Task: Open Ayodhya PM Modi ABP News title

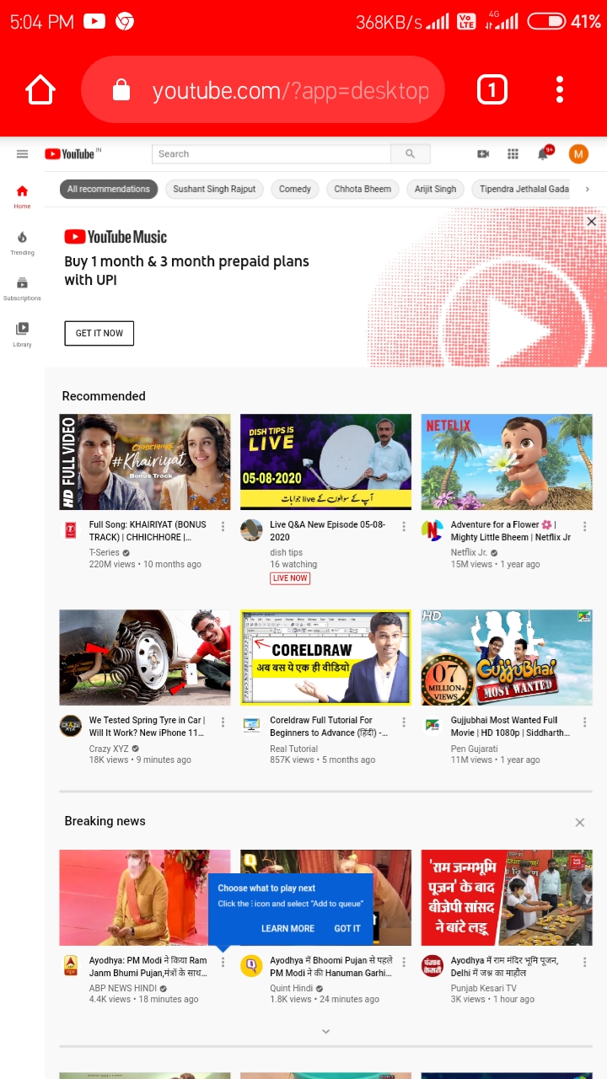Action: (x=148, y=966)
